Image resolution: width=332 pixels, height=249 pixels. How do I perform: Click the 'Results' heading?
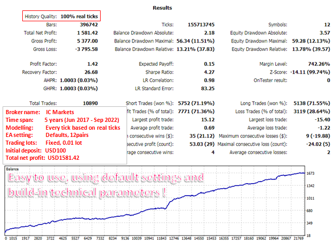[162, 8]
